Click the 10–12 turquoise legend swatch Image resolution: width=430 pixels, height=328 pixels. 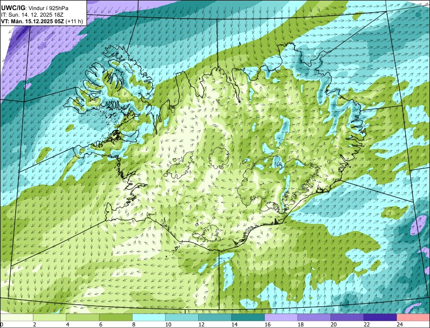pyautogui.click(x=182, y=317)
